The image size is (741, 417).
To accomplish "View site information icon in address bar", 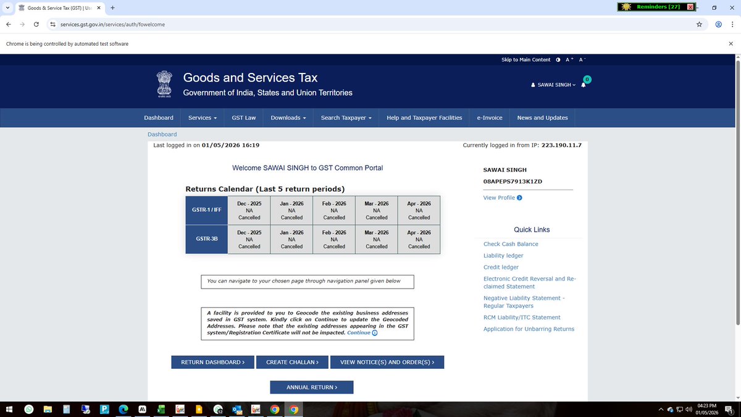I will 53,25.
